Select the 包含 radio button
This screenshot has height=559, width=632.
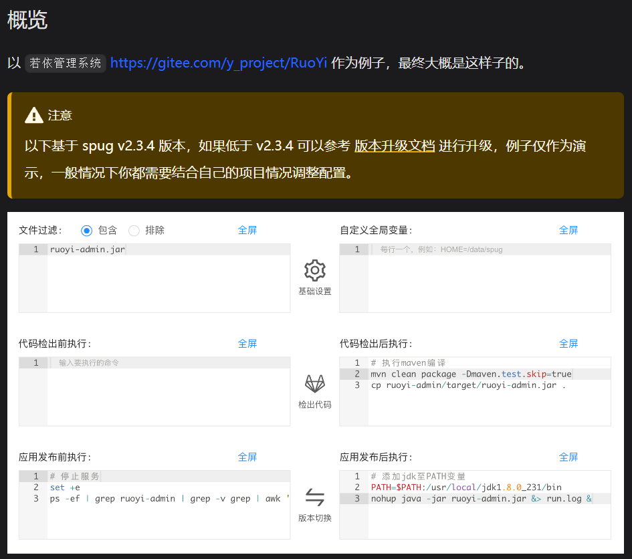pos(86,230)
